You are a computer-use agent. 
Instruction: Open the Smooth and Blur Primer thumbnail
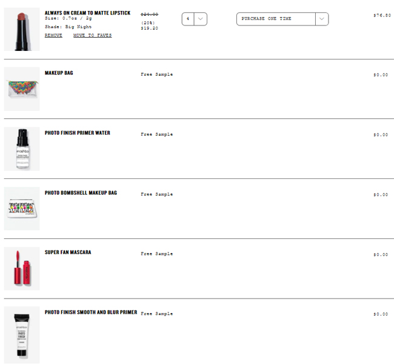(22, 335)
